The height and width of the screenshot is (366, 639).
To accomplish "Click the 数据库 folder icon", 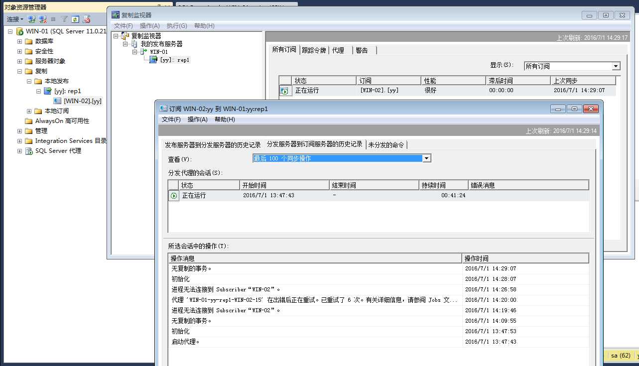I will [x=29, y=41].
